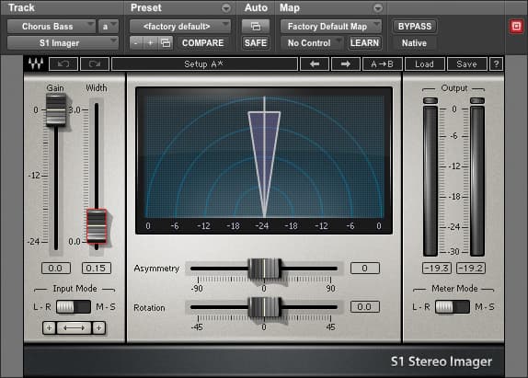Screen dimensions: 528x378
Task: Click the Track header label
Action: 21,7
